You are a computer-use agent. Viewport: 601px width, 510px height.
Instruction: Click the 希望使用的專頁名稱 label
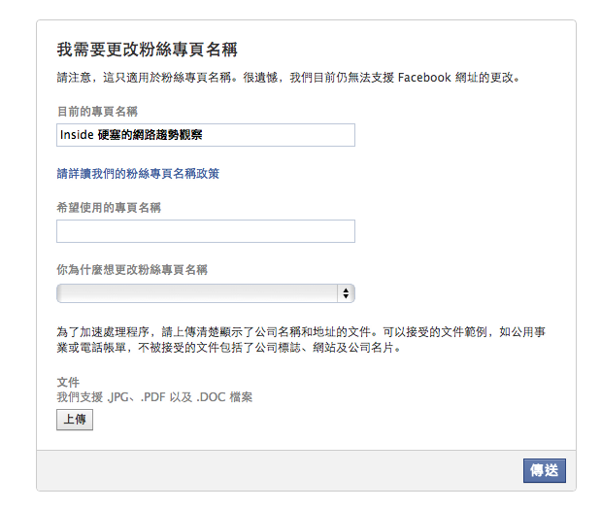tap(109, 208)
